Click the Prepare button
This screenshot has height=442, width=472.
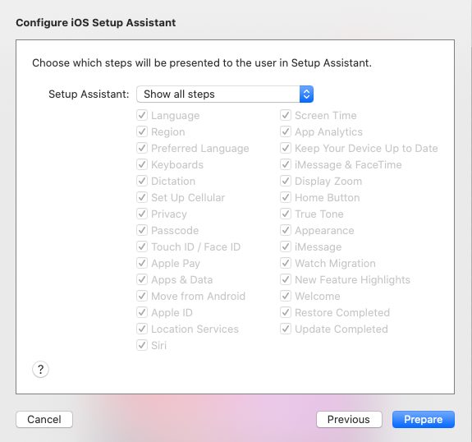[424, 419]
